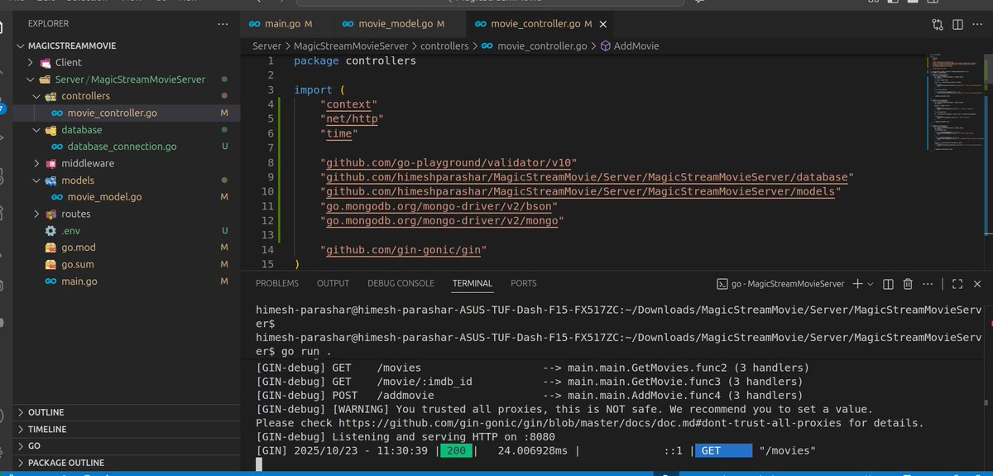
Task: Split the editor to the right
Action: [x=957, y=24]
